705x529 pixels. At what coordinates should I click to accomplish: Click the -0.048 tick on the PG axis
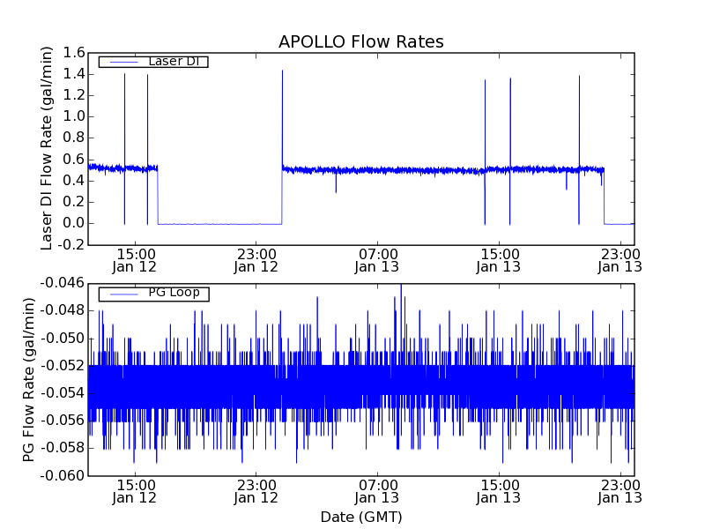(x=63, y=311)
